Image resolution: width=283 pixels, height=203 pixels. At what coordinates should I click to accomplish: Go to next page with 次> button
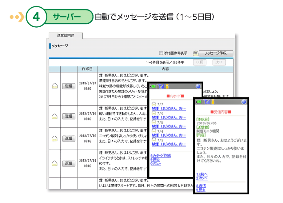click(x=219, y=62)
